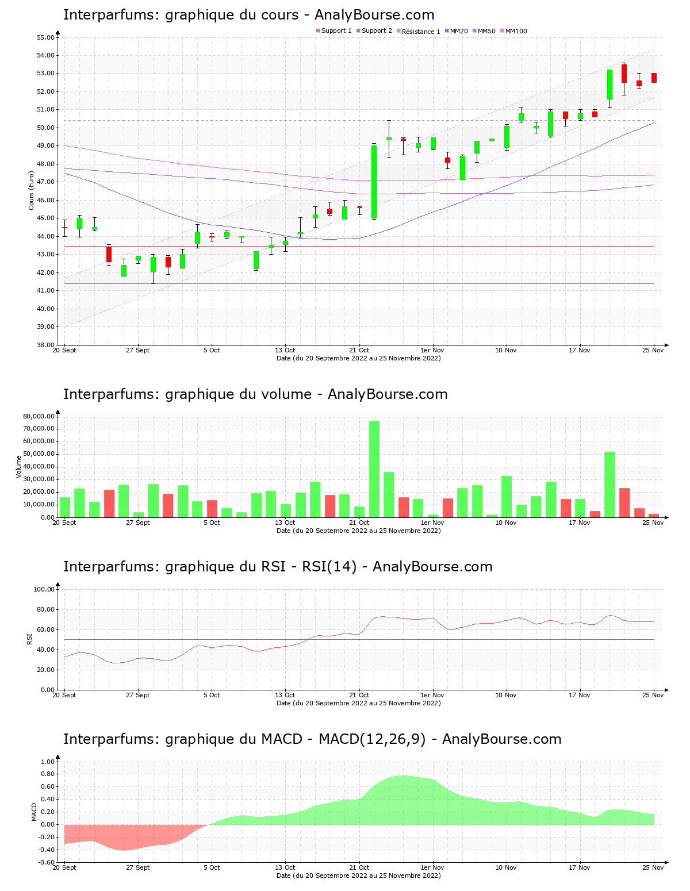The height and width of the screenshot is (891, 690).
Task: Click the Support 1 legend color square
Action: coord(318,31)
